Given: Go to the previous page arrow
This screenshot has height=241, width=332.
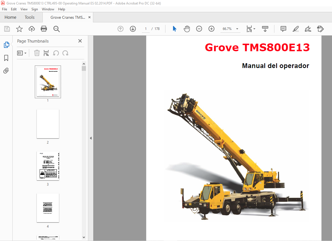Looking at the screenshot, I should coord(120,29).
